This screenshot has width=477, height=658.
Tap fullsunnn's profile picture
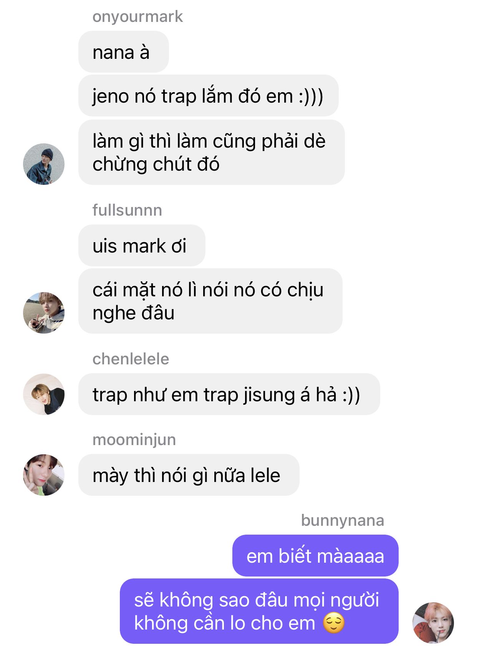pyautogui.click(x=44, y=312)
